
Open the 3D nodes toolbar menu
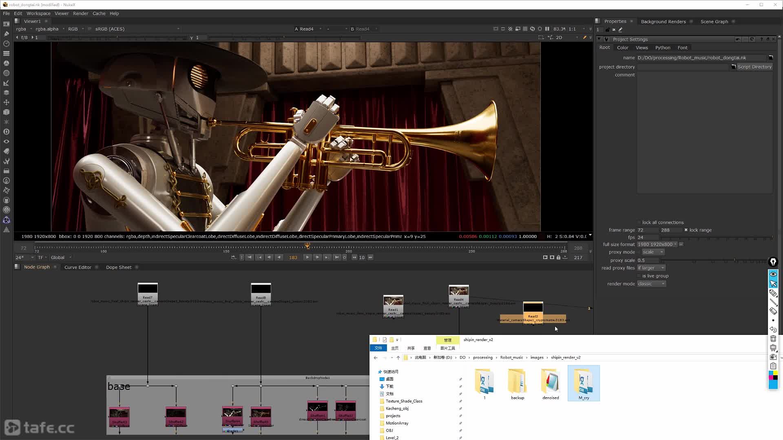point(6,112)
